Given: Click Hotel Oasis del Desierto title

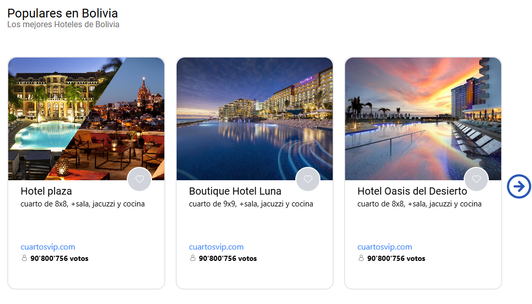Looking at the screenshot, I should 412,192.
